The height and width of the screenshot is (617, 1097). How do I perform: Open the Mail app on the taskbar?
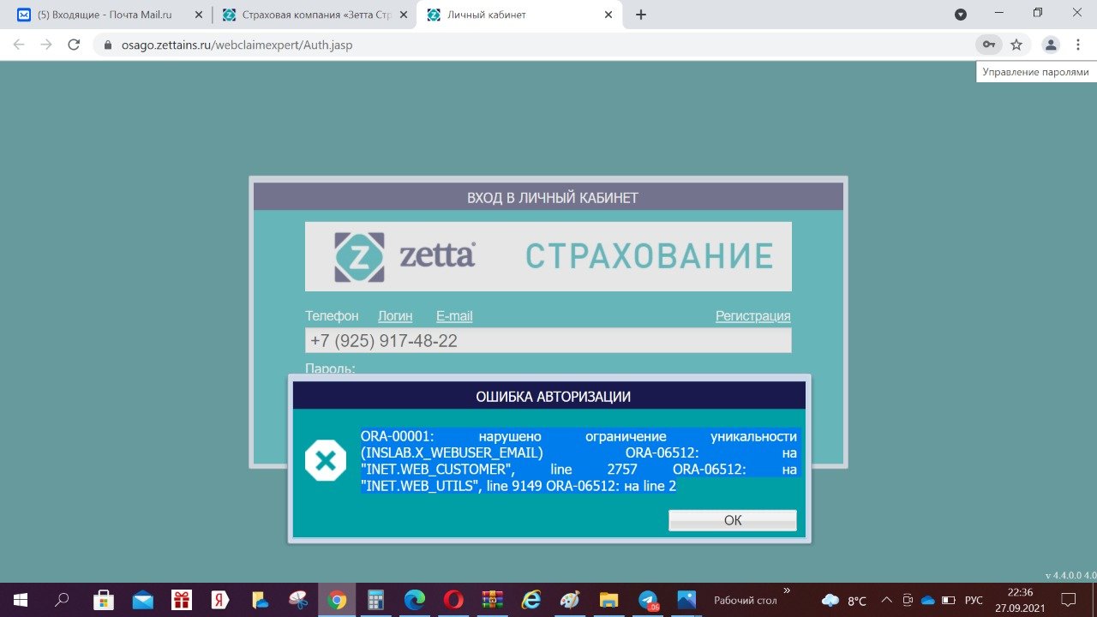(x=142, y=600)
